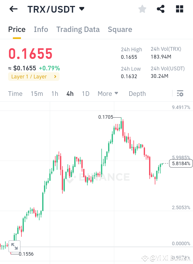Screen dimensions: 193x264
Task: Select the 1h candlestick interval
Action: 55,93
